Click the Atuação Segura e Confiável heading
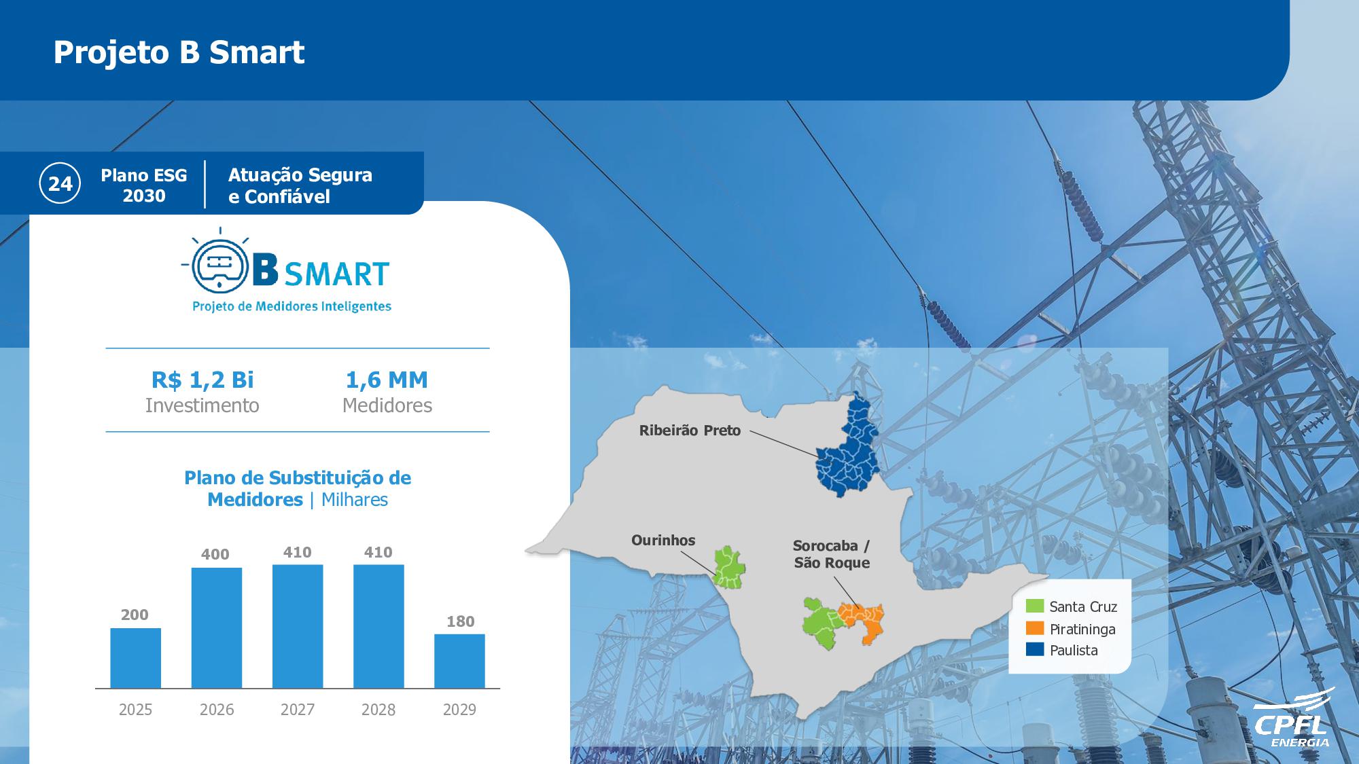The width and height of the screenshot is (1359, 764). [300, 185]
